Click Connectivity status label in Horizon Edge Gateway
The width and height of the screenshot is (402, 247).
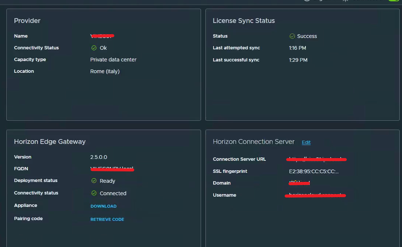click(x=36, y=193)
